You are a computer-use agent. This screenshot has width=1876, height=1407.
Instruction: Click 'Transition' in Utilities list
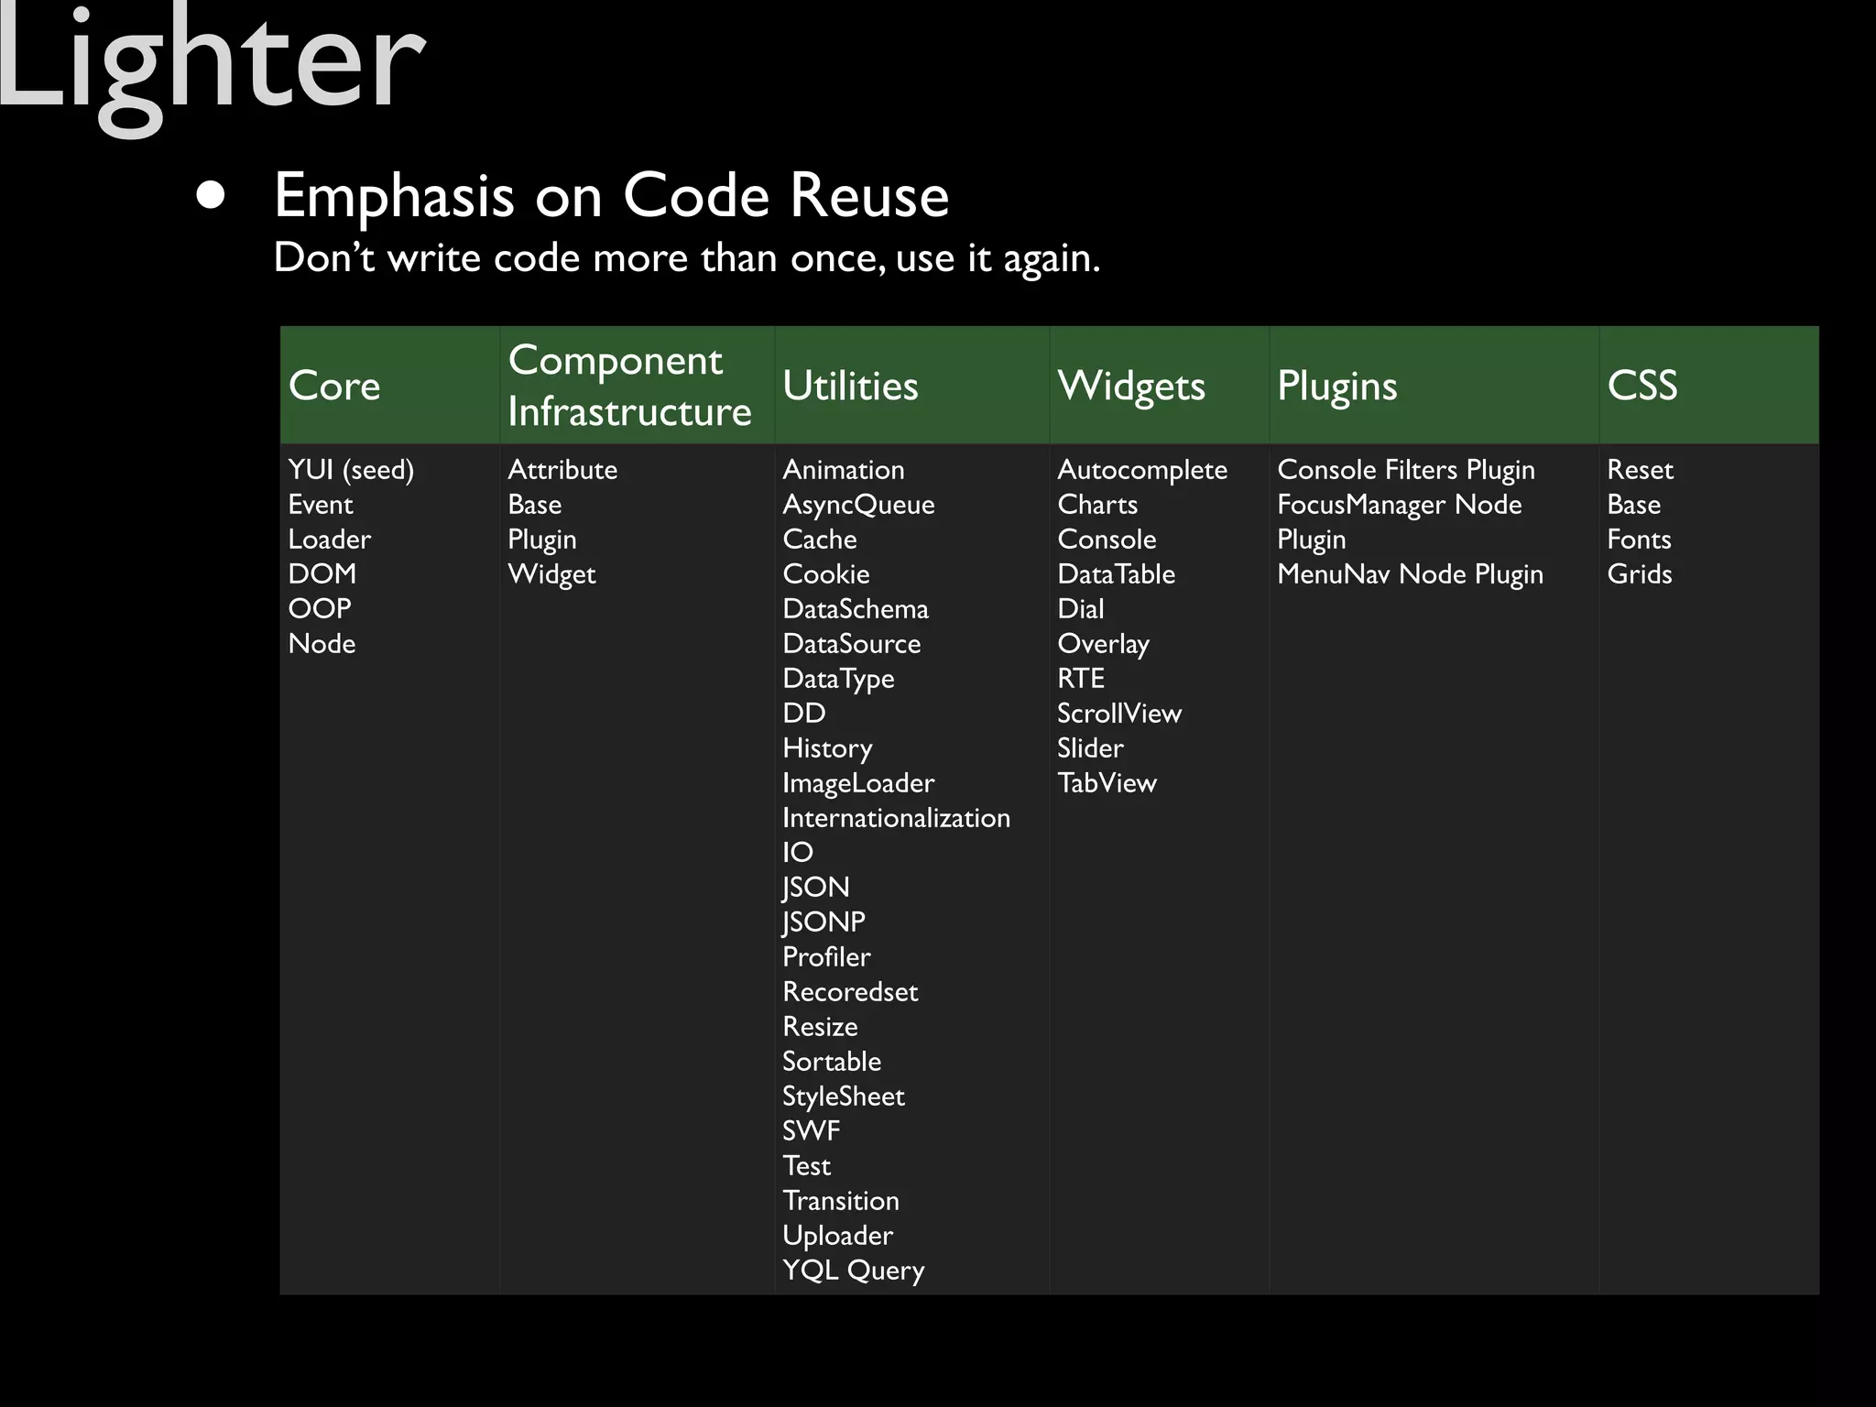pos(841,1201)
